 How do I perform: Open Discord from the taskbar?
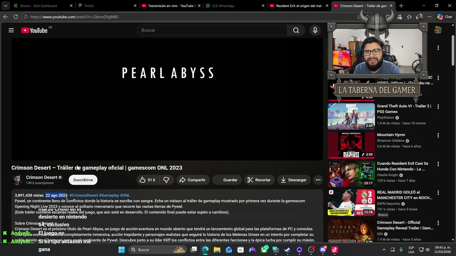(x=323, y=250)
